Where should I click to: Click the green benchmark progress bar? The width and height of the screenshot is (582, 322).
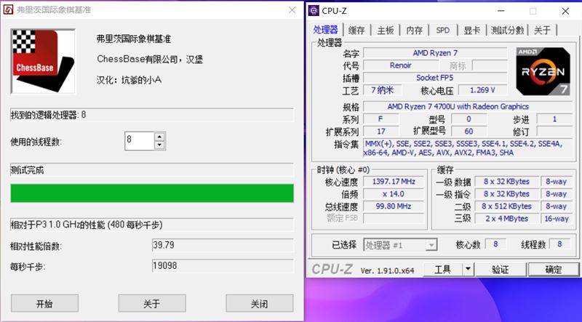[152, 193]
